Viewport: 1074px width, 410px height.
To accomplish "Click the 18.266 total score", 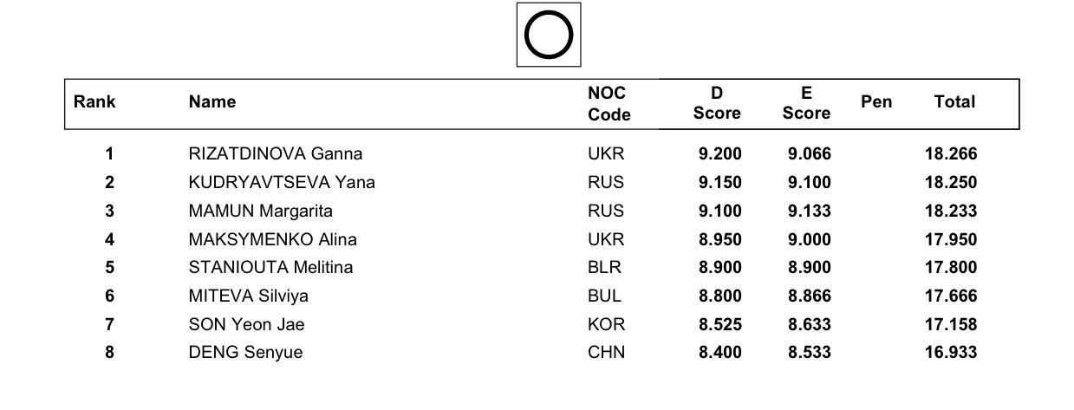I will coord(951,154).
